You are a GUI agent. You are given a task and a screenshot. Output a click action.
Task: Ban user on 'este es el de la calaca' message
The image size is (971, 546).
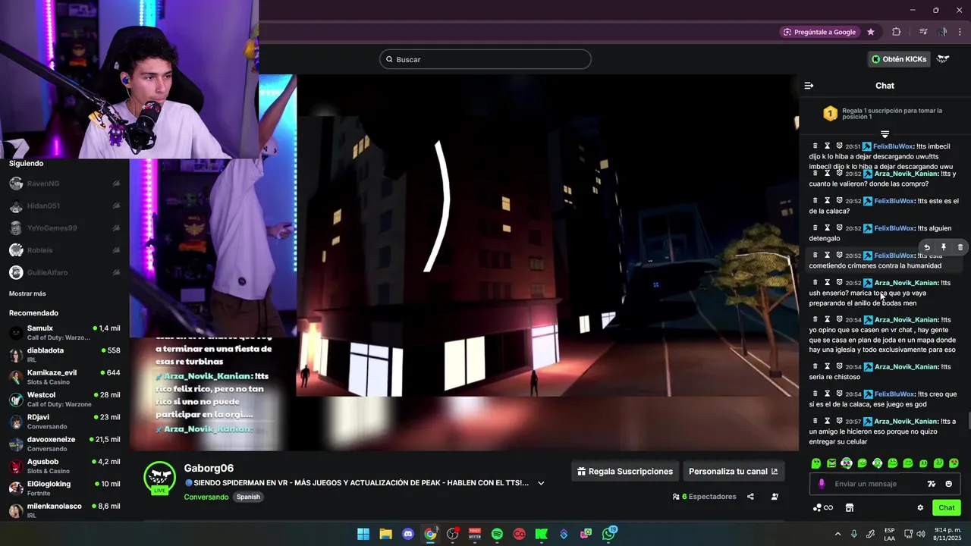pyautogui.click(x=839, y=200)
